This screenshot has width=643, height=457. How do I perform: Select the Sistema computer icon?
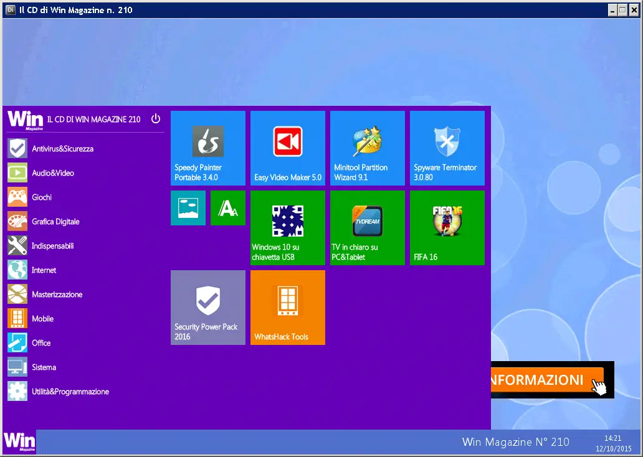[17, 367]
